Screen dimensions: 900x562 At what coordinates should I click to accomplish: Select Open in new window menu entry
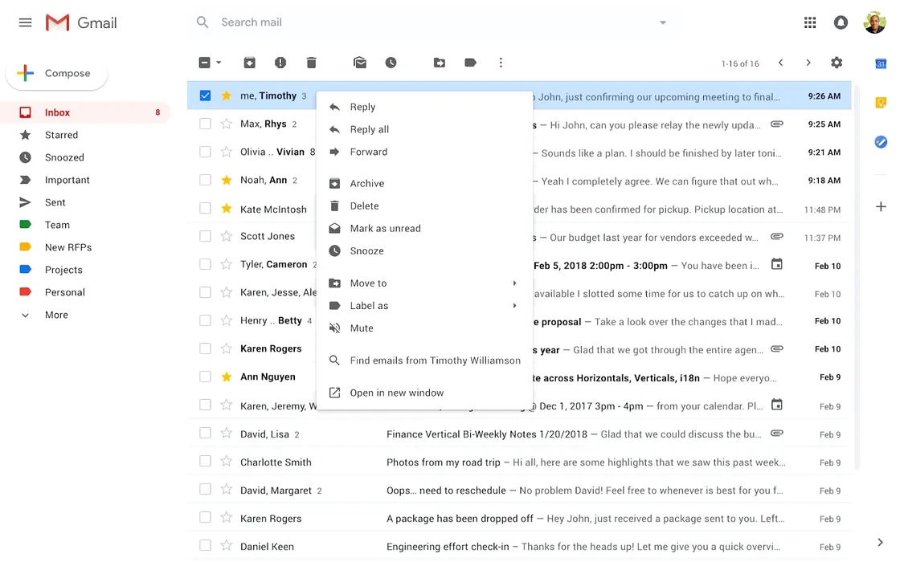[x=396, y=393]
